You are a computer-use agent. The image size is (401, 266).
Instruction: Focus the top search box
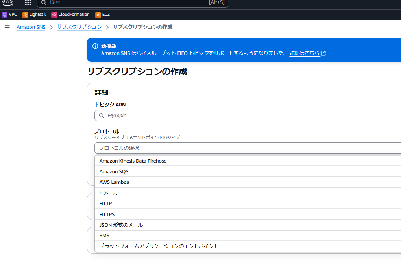(133, 3)
